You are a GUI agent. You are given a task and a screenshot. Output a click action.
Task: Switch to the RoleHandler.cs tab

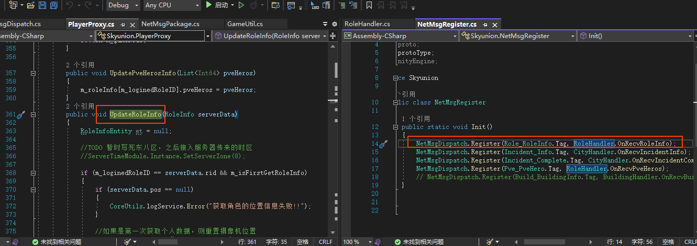367,24
